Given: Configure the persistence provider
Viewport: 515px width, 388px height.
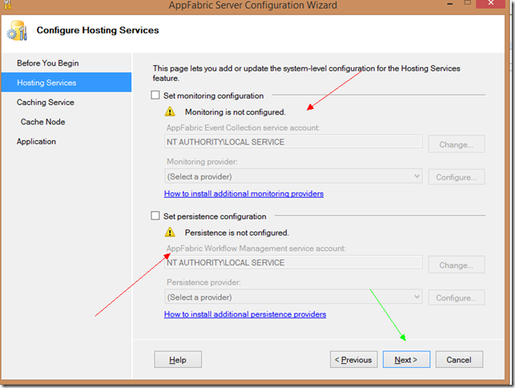Looking at the screenshot, I should [457, 297].
